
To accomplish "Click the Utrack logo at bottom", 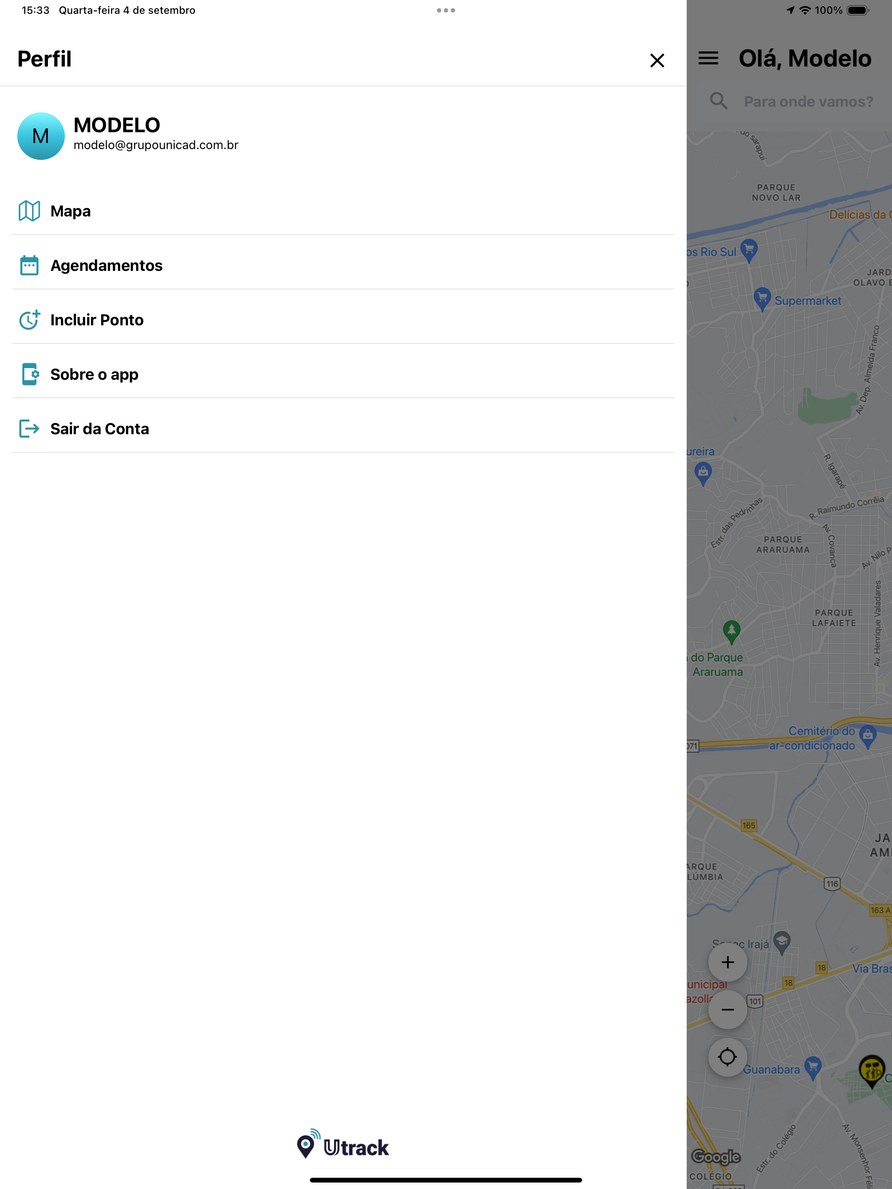I will [x=343, y=1144].
